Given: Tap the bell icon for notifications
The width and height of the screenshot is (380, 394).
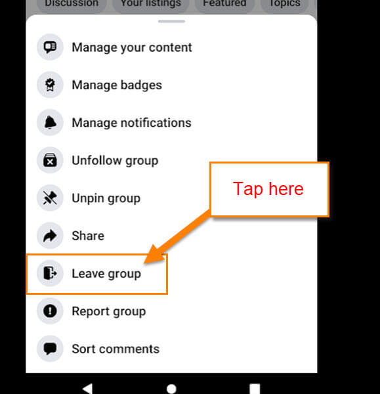Looking at the screenshot, I should tap(50, 122).
